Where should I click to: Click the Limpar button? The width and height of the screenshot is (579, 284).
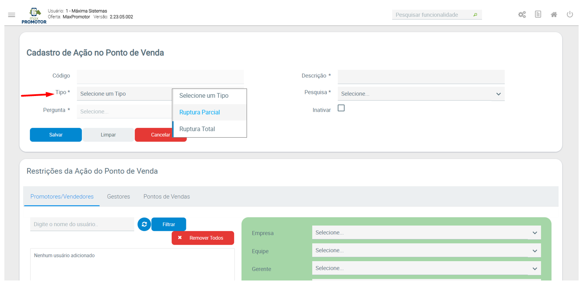[108, 135]
